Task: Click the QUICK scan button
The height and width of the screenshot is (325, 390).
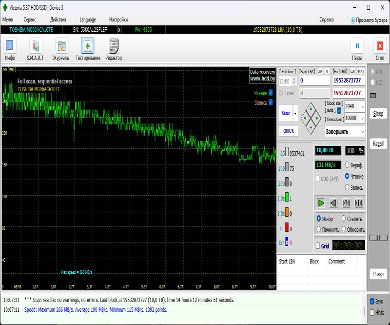Action: 289,131
